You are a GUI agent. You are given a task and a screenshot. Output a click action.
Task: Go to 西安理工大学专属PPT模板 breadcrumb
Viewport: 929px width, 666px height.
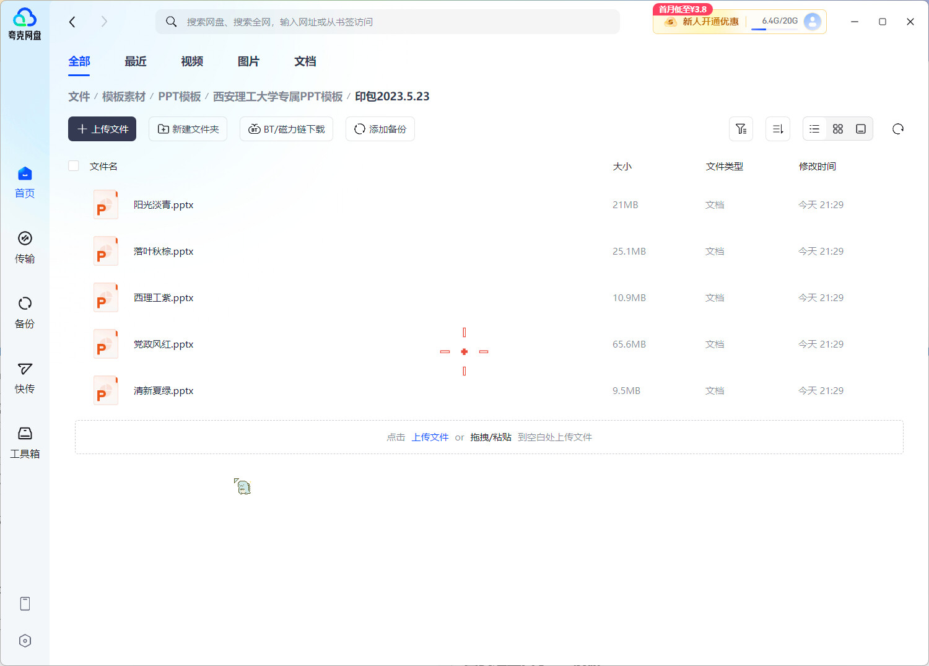[278, 97]
